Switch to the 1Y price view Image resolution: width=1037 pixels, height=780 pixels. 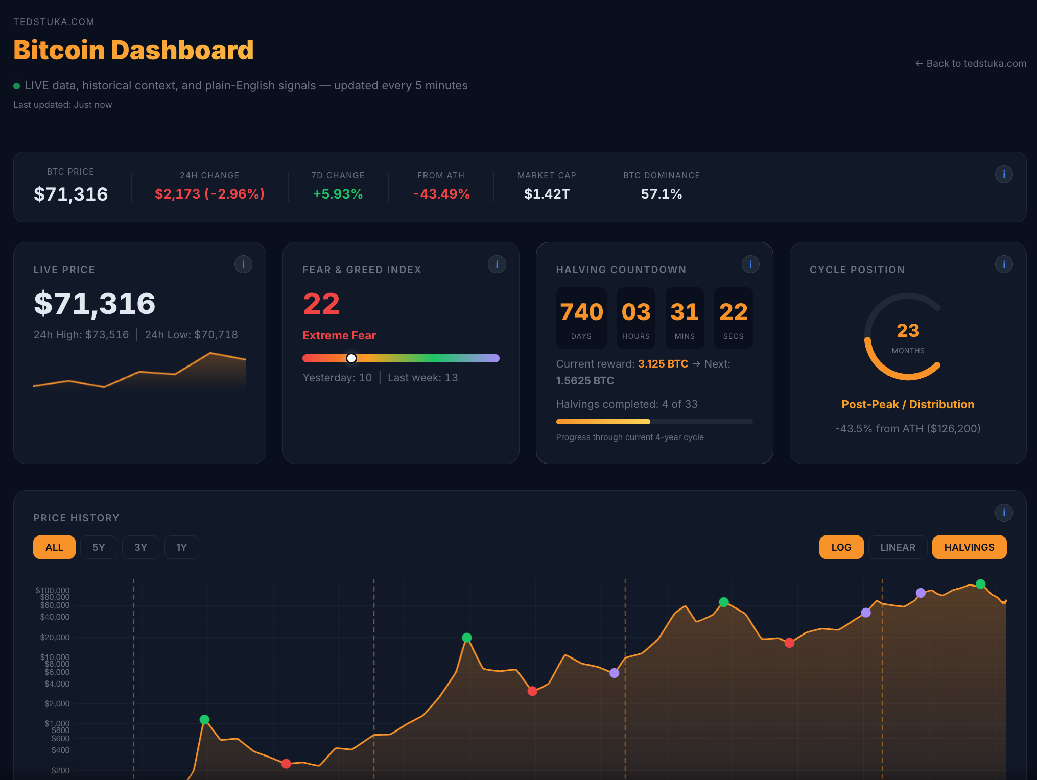[181, 547]
